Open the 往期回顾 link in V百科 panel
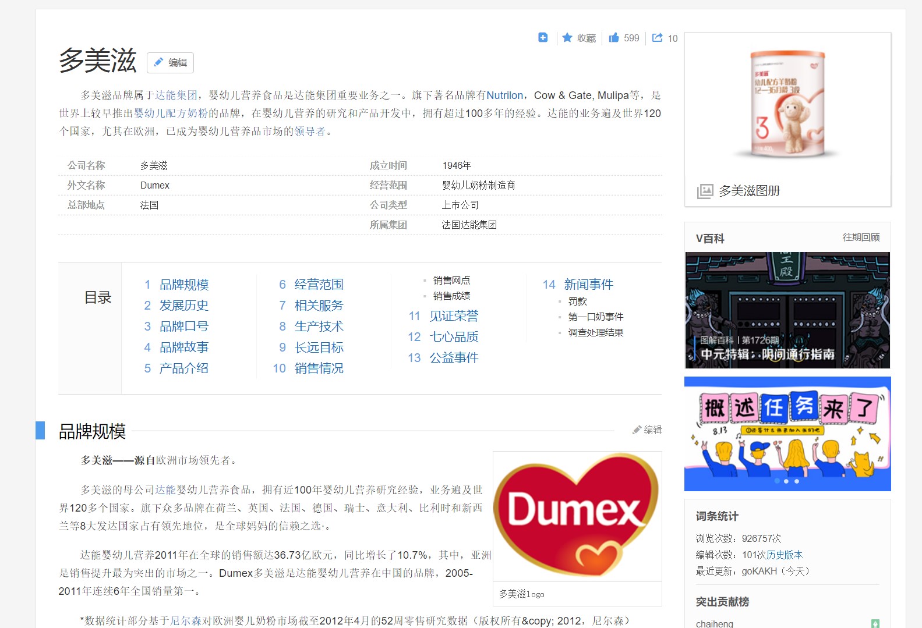922x628 pixels. (861, 237)
